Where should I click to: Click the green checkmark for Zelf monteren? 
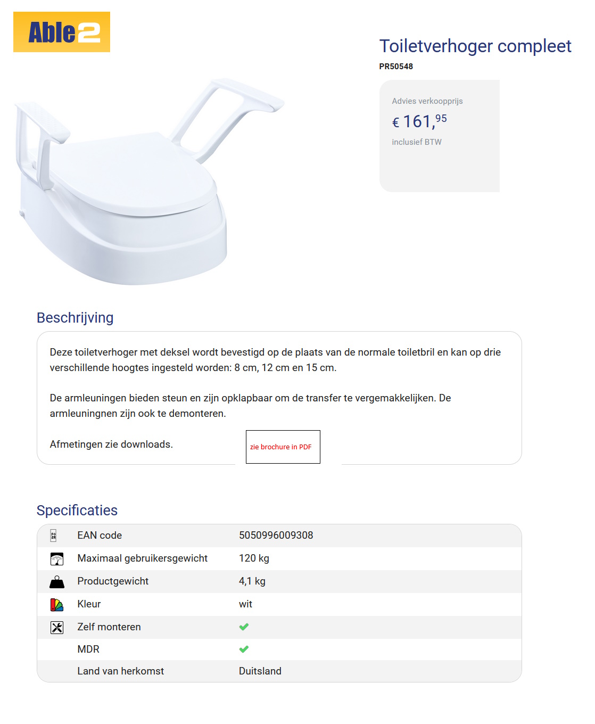(244, 627)
